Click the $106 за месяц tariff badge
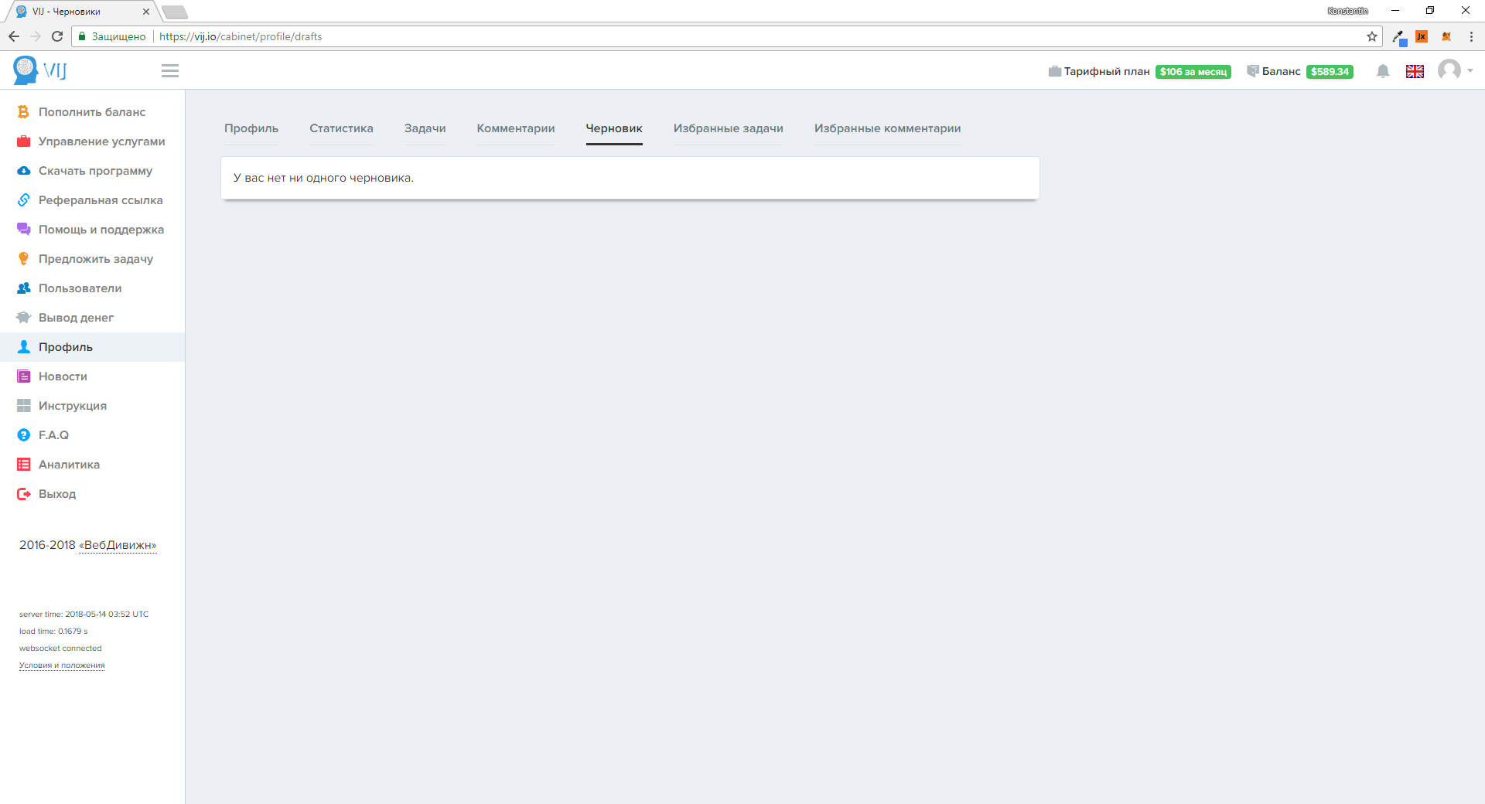 click(x=1193, y=72)
